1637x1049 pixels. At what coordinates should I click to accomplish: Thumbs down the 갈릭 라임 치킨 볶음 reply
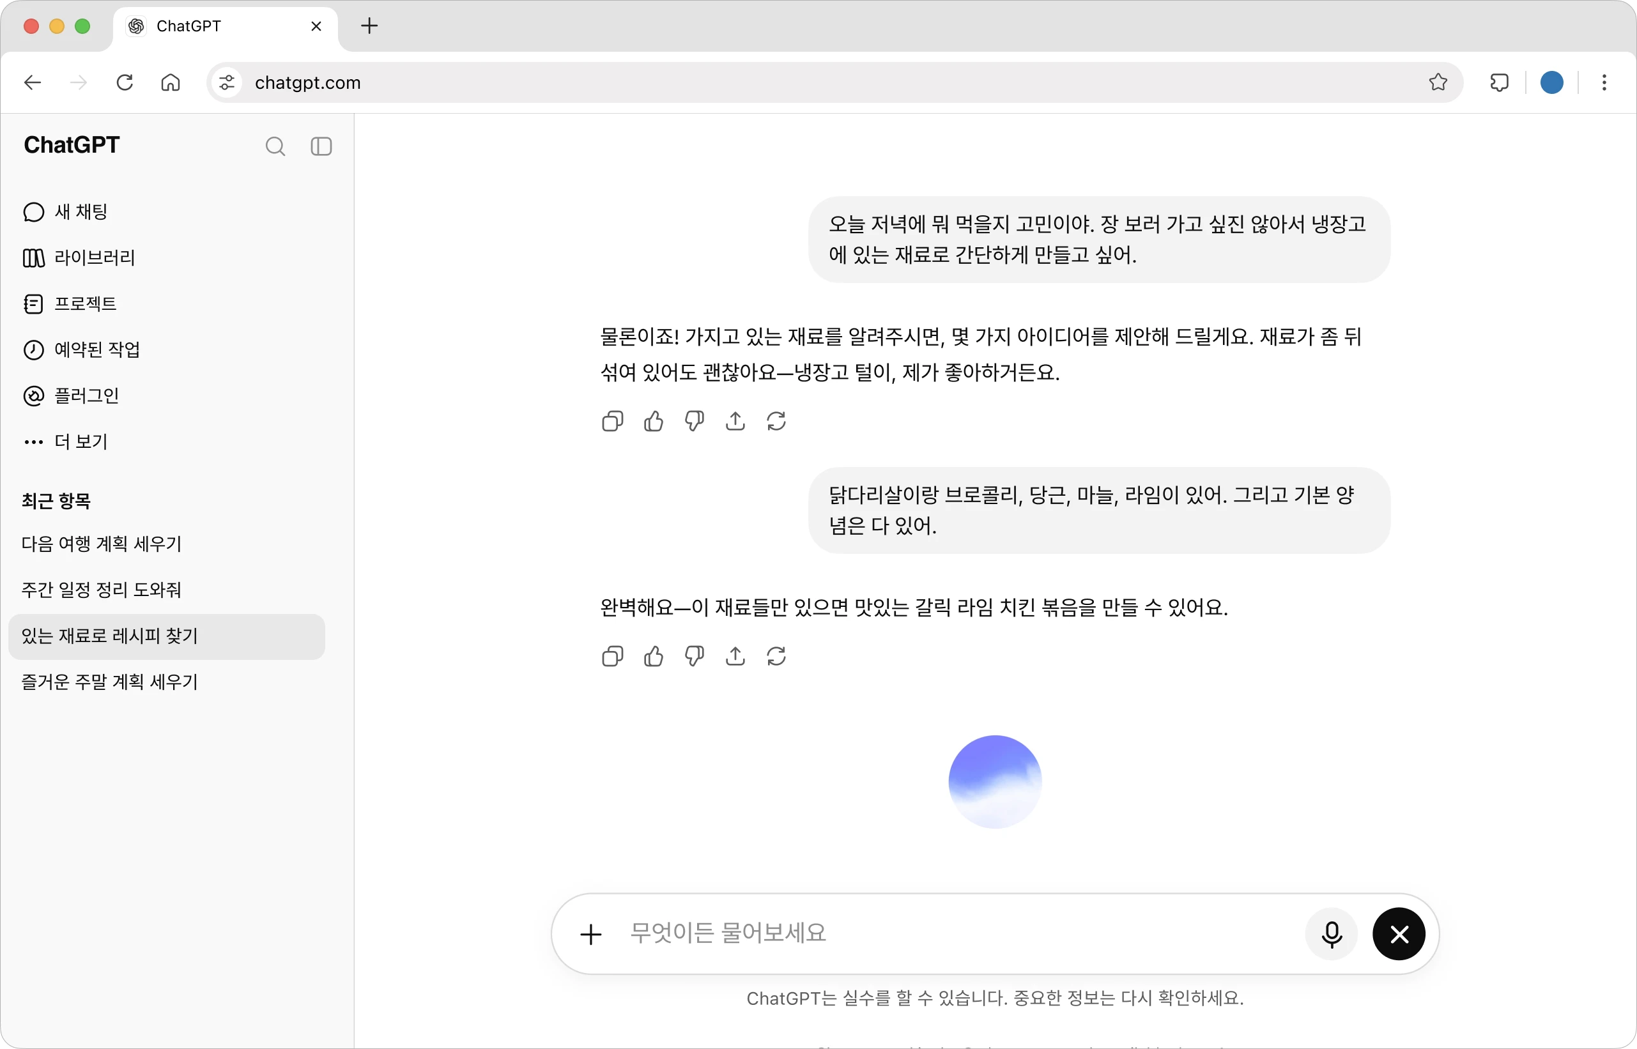tap(694, 657)
